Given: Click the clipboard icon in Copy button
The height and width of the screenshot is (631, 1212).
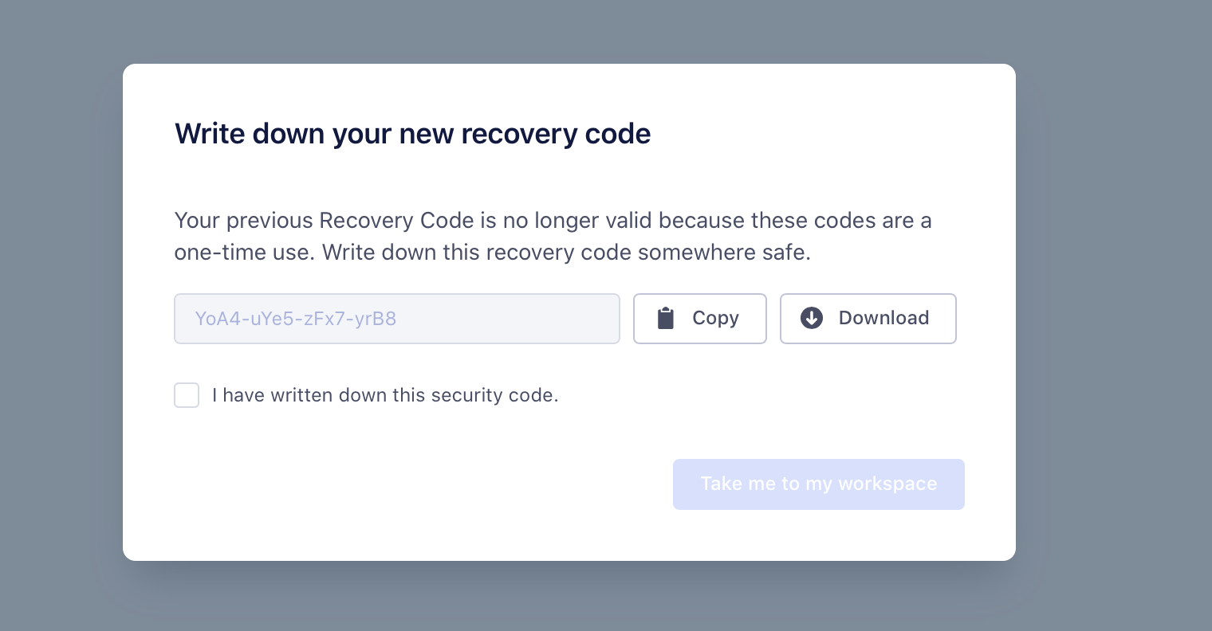Looking at the screenshot, I should pos(665,319).
